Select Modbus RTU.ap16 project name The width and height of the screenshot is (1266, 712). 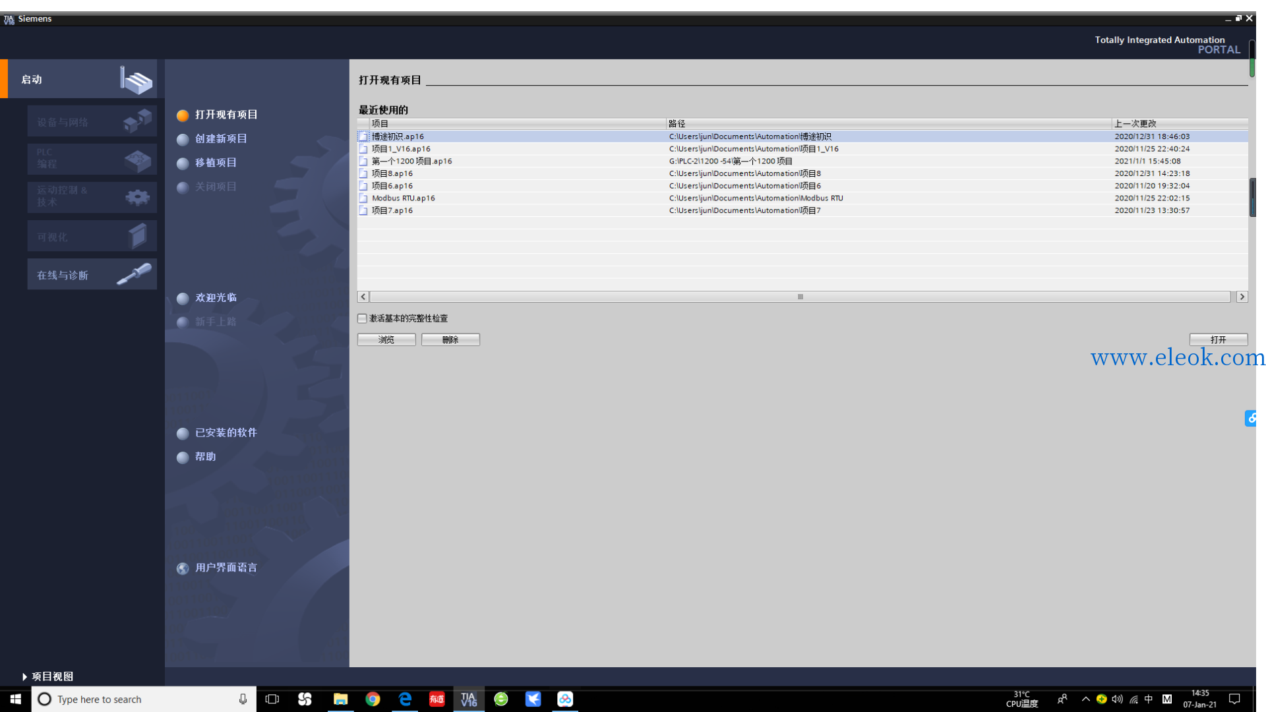click(x=404, y=198)
